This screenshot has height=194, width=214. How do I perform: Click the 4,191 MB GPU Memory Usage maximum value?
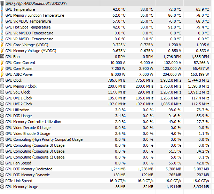[173, 187]
